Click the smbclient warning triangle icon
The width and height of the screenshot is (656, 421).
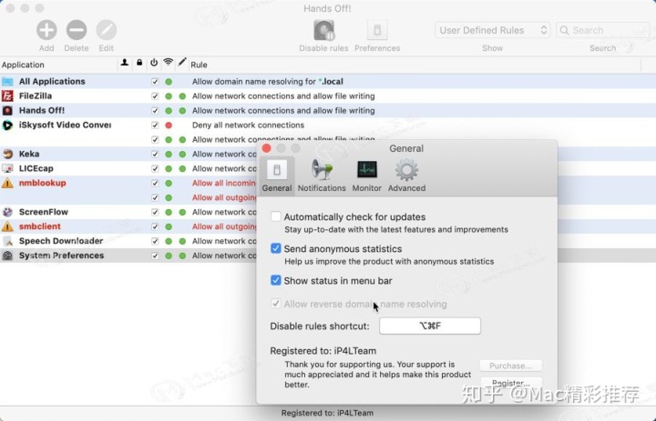(7, 226)
